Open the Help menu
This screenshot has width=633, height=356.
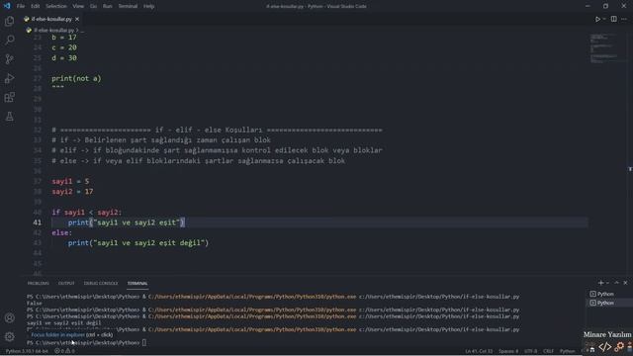point(149,6)
